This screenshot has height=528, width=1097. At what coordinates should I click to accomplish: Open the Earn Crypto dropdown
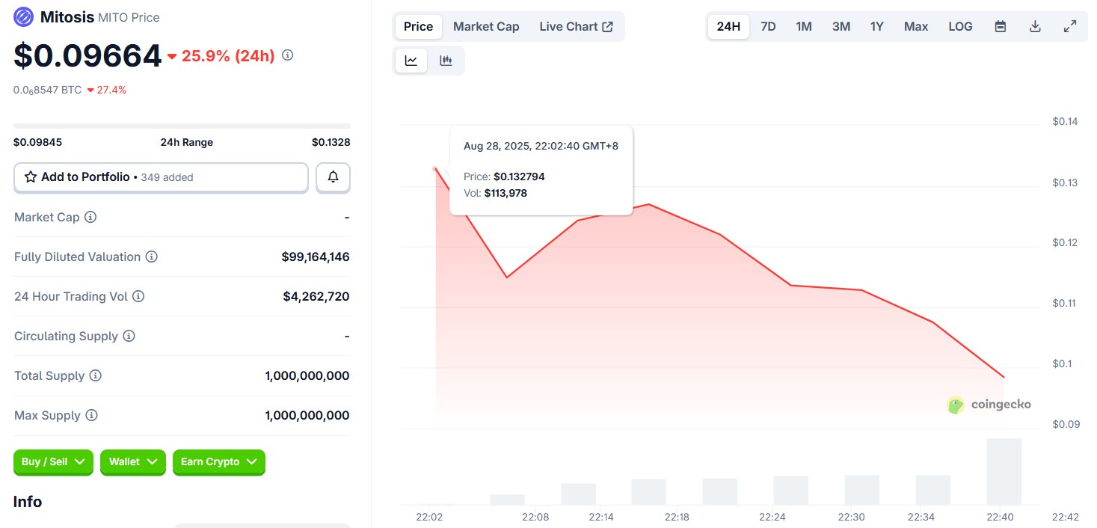[x=218, y=461]
